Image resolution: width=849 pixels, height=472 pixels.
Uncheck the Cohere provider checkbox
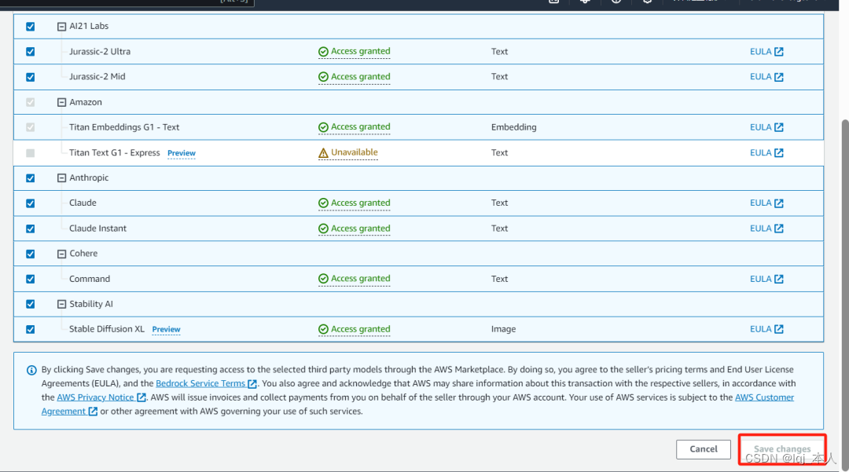coord(31,254)
